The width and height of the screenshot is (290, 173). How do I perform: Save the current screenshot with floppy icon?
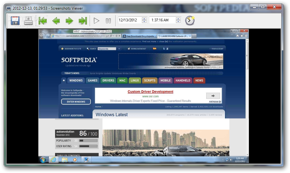(x=15, y=20)
